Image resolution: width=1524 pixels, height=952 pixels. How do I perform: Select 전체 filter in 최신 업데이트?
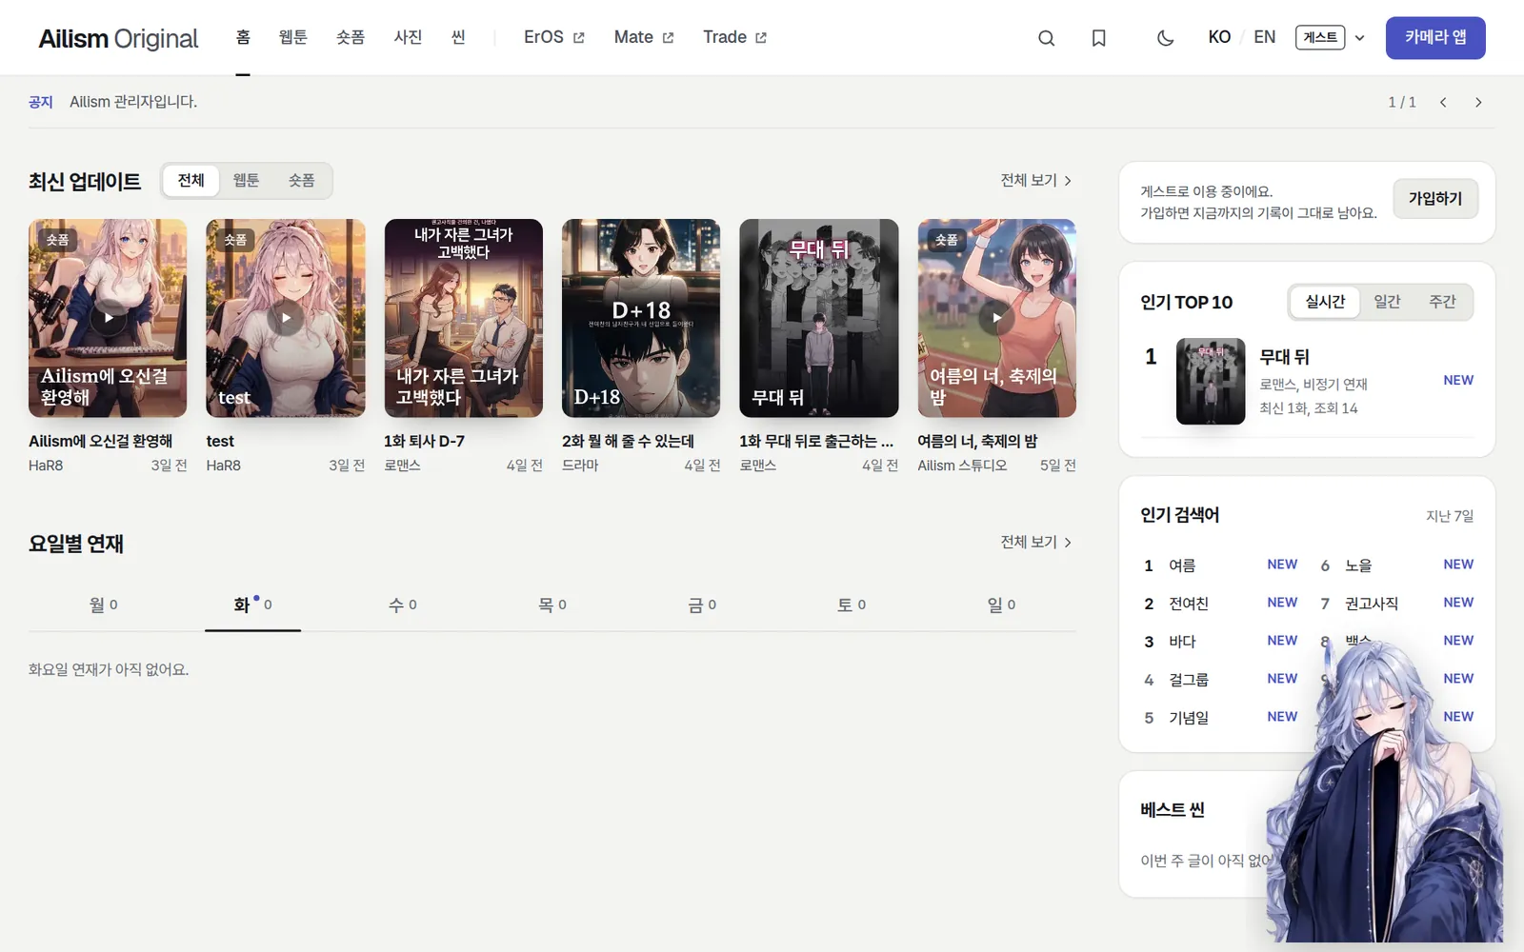click(x=190, y=180)
